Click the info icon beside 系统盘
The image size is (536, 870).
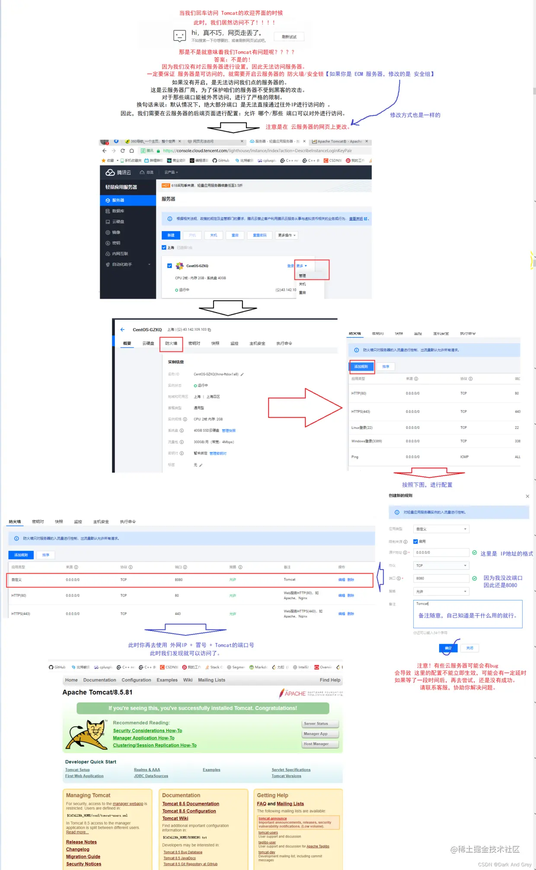coord(182,431)
